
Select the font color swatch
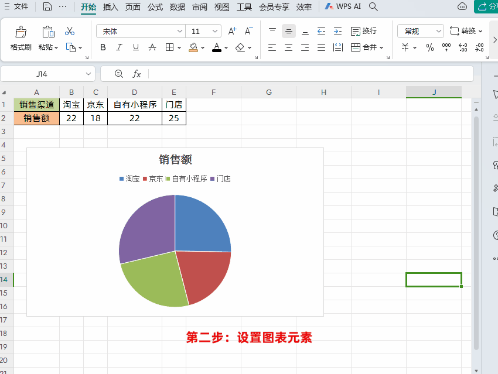(x=216, y=47)
